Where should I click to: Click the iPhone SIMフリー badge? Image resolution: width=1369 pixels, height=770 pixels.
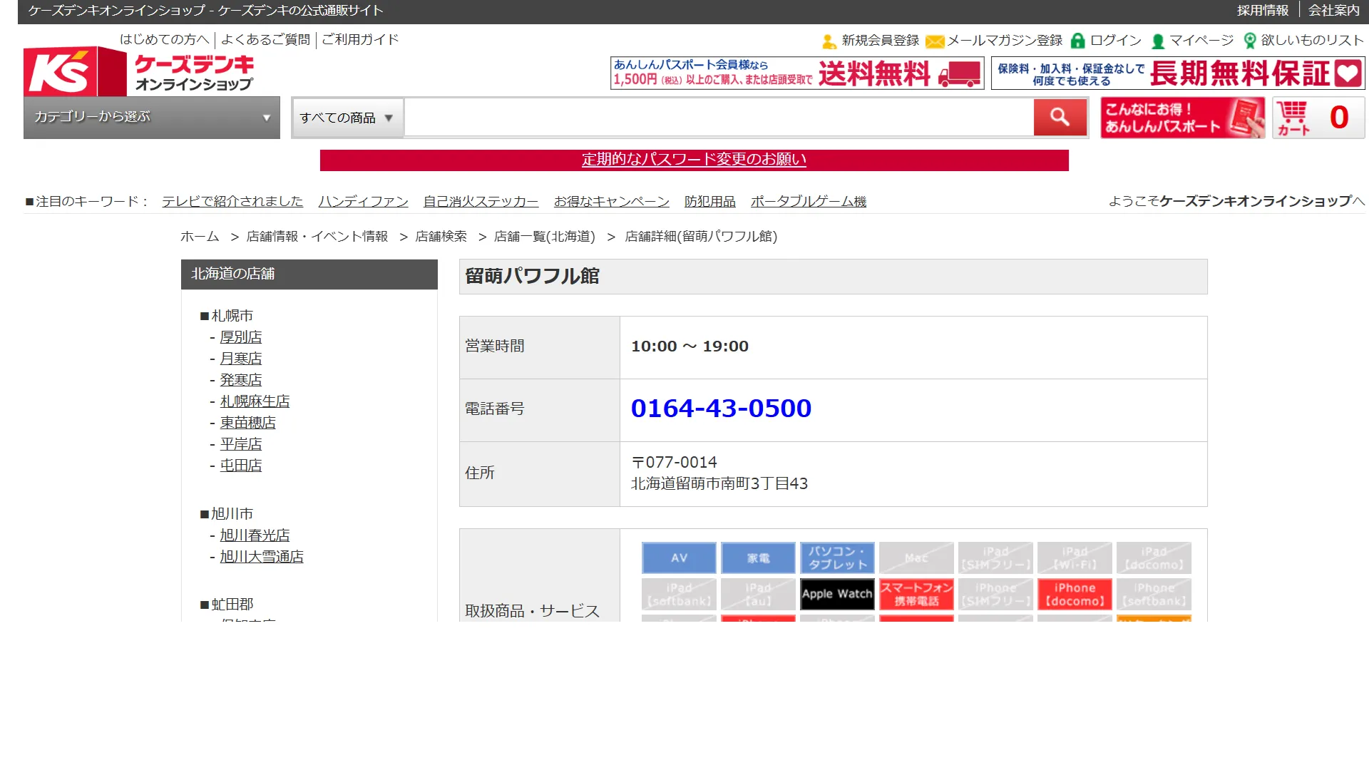995,595
